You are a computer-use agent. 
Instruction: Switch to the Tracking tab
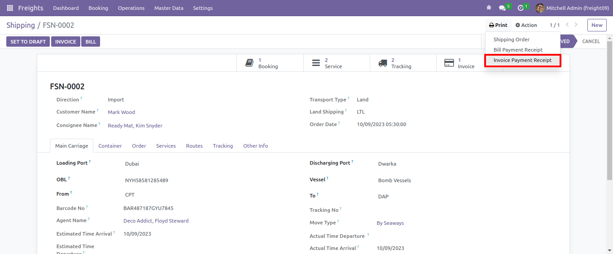[223, 146]
